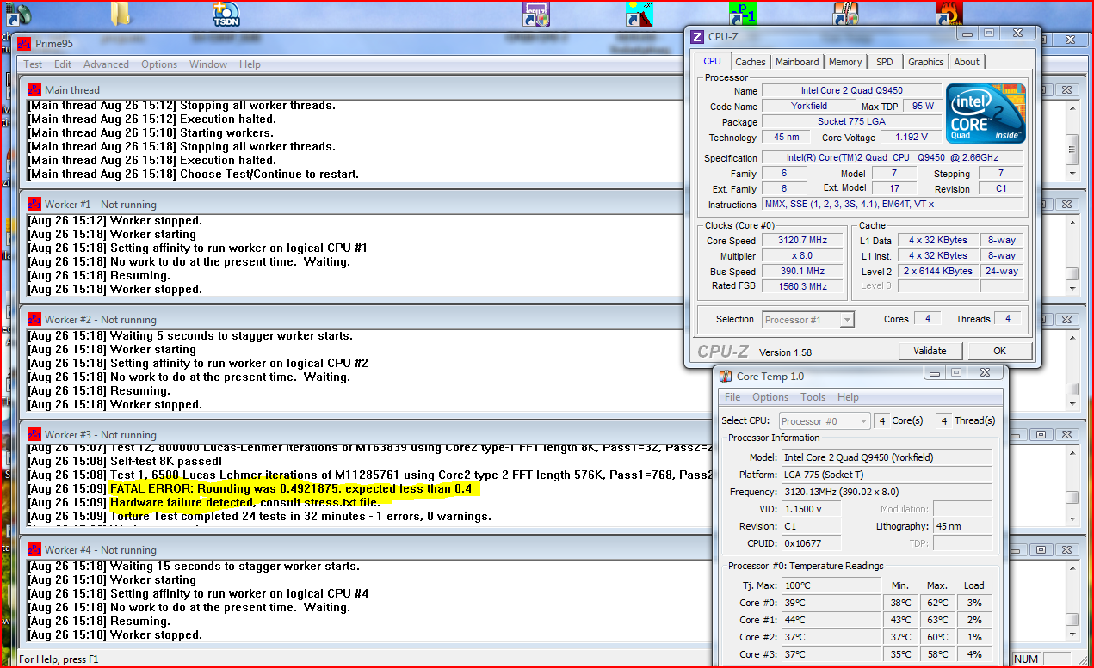
Task: Open the Tools menu in Core Temp
Action: (x=813, y=397)
